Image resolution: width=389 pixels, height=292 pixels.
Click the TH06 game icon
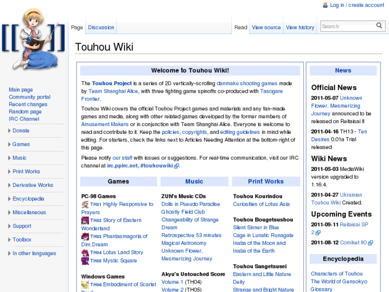[85, 284]
